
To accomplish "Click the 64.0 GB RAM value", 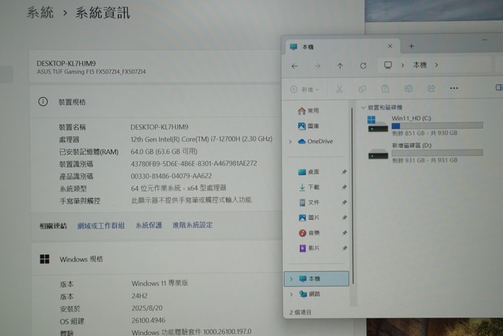I will [164, 152].
